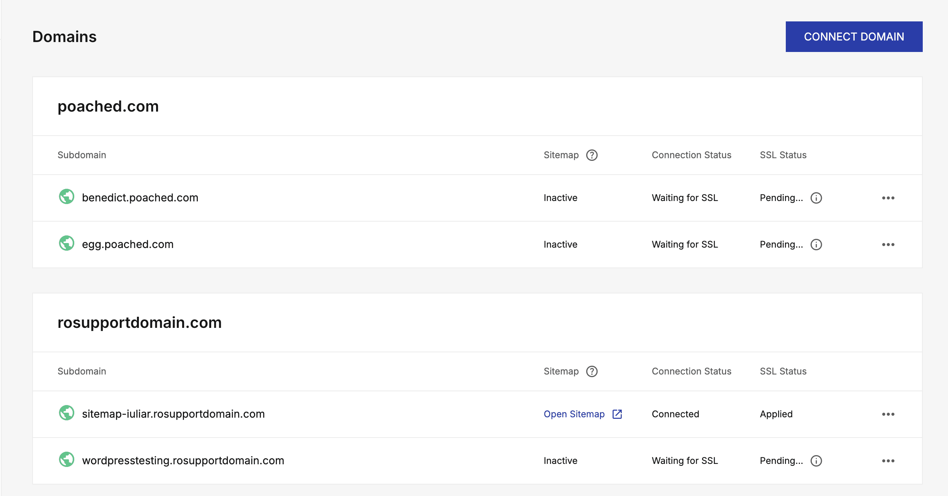Image resolution: width=948 pixels, height=496 pixels.
Task: Click the SSL info icon for egg.poached.com
Action: [816, 245]
